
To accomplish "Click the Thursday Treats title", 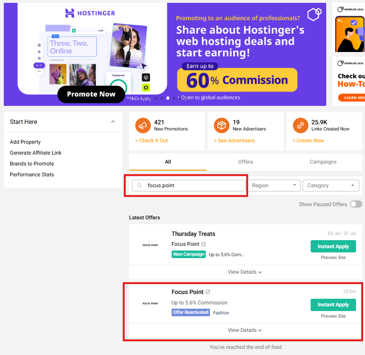I will tap(193, 234).
